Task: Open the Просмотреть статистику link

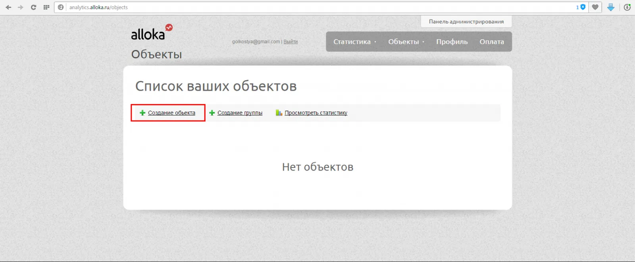Action: [x=316, y=113]
